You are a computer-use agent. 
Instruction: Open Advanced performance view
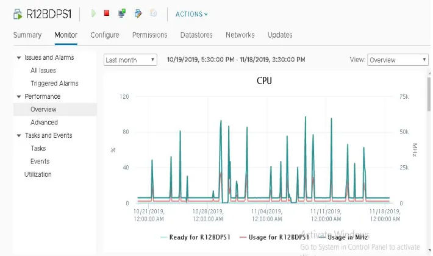(x=44, y=123)
